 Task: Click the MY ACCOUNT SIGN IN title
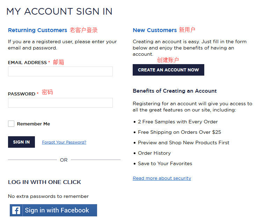(x=59, y=11)
